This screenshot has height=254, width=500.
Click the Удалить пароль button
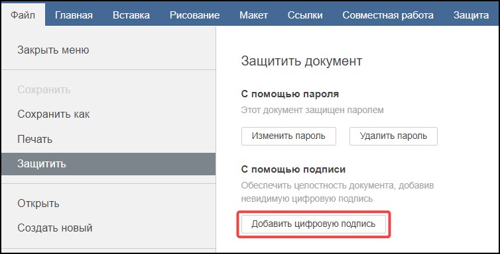click(393, 136)
